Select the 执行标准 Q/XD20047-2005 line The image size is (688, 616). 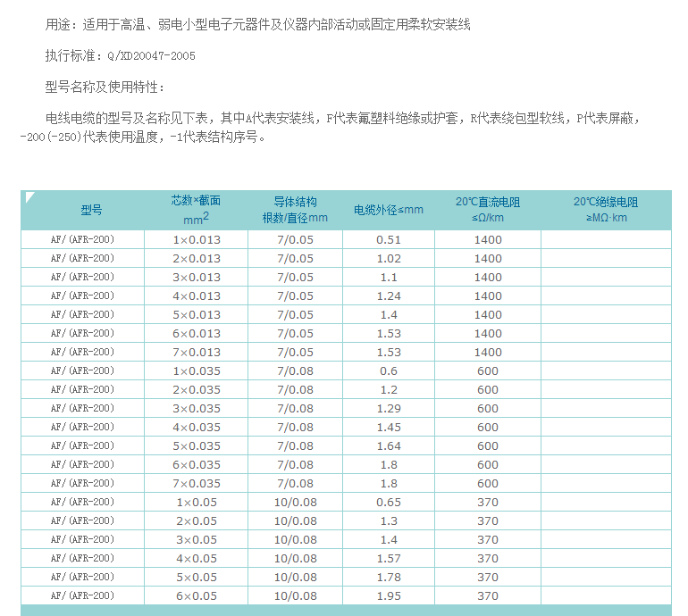click(121, 55)
